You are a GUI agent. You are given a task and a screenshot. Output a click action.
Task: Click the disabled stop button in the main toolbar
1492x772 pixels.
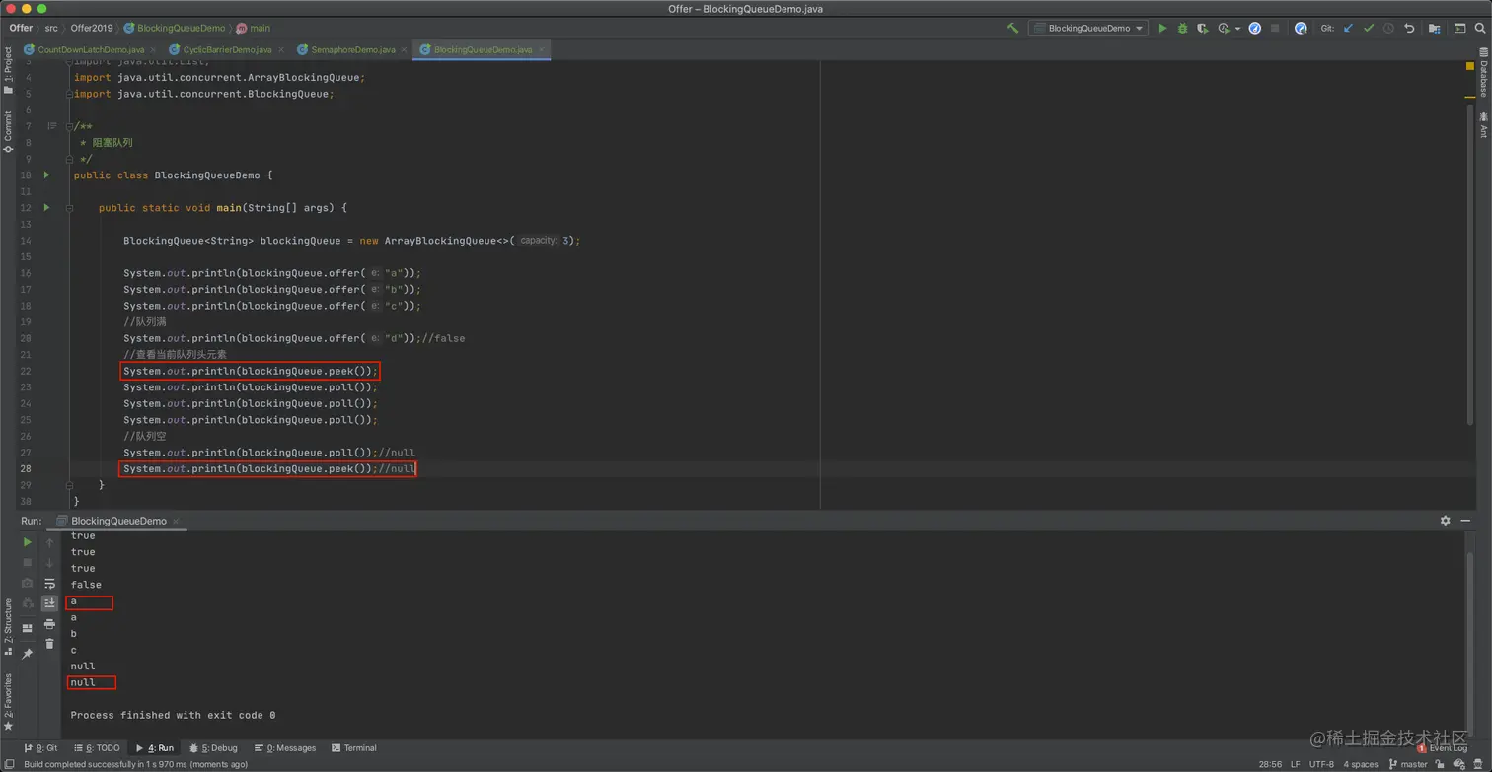pos(1275,29)
